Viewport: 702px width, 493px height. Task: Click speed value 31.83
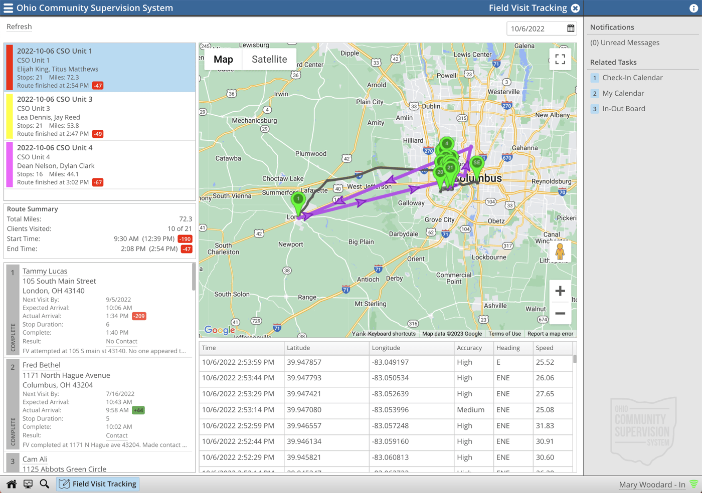[545, 426]
